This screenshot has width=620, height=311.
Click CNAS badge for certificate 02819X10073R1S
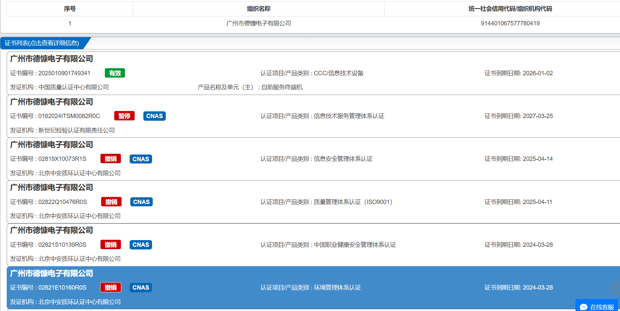(141, 159)
